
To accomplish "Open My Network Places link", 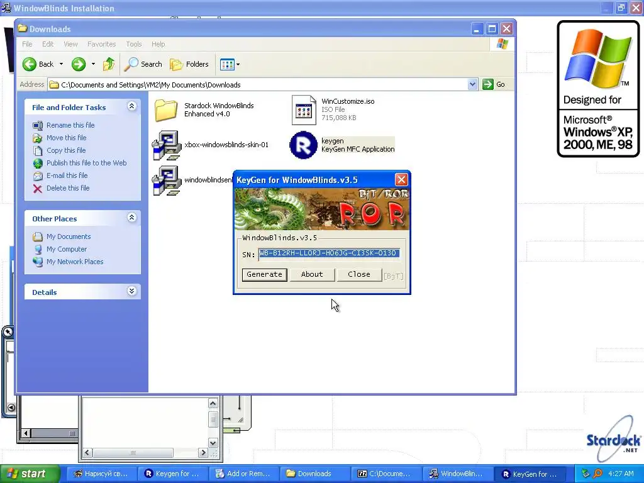I will [x=75, y=262].
